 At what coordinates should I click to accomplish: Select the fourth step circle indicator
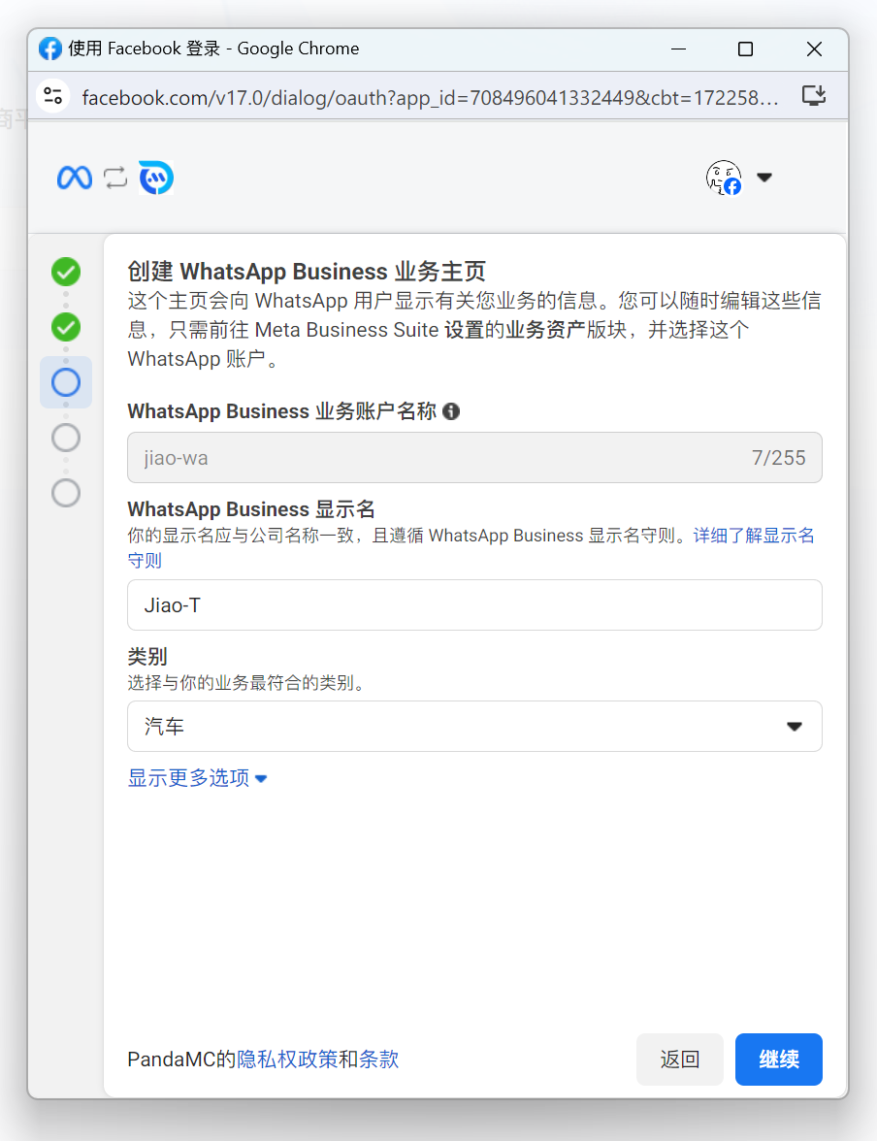(66, 438)
